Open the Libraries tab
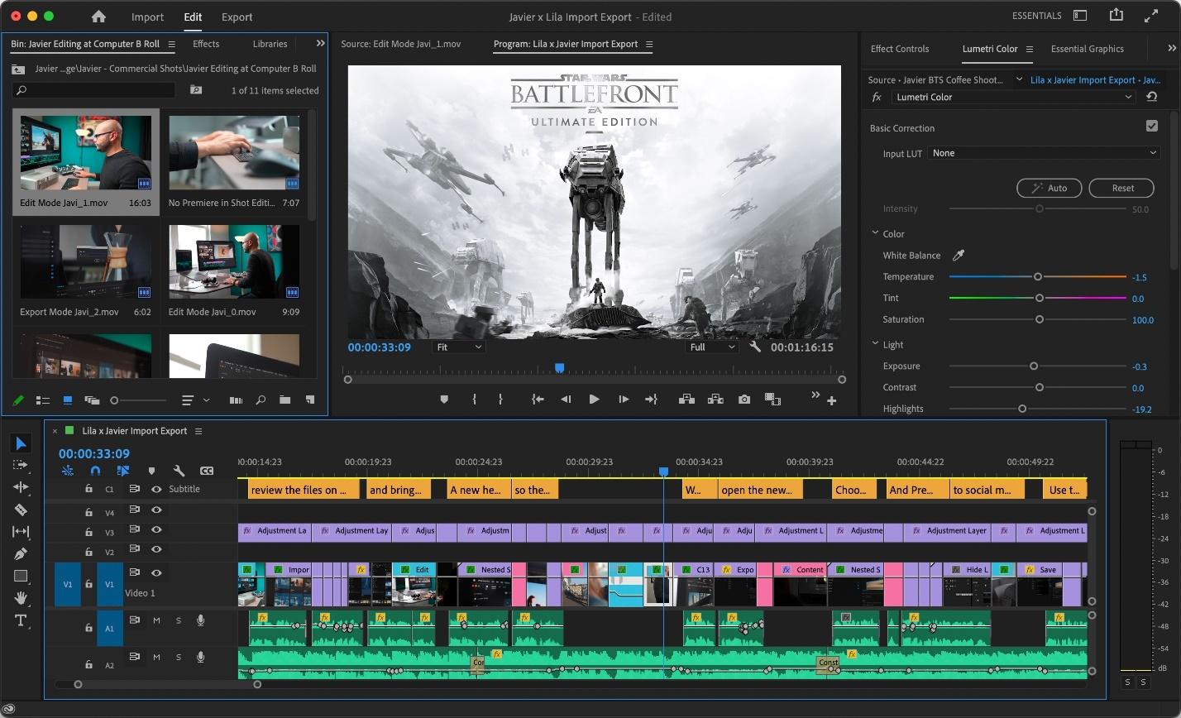1181x718 pixels. [x=270, y=44]
